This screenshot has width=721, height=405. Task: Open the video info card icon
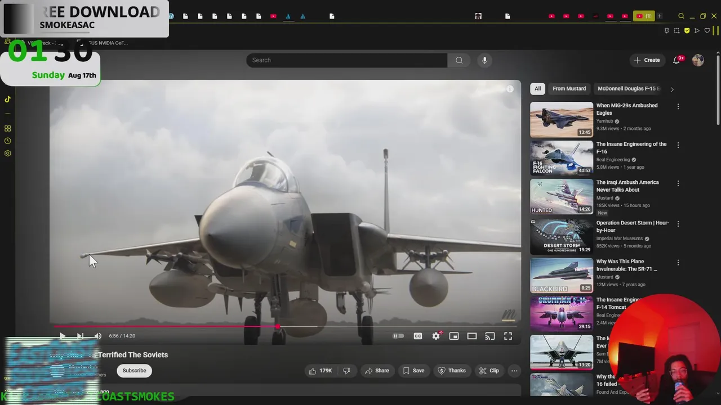pos(510,89)
